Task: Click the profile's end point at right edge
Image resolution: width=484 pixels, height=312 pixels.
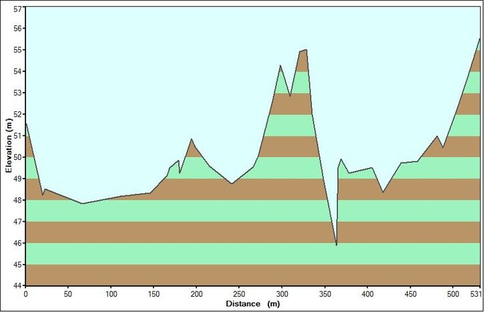Action: point(479,39)
